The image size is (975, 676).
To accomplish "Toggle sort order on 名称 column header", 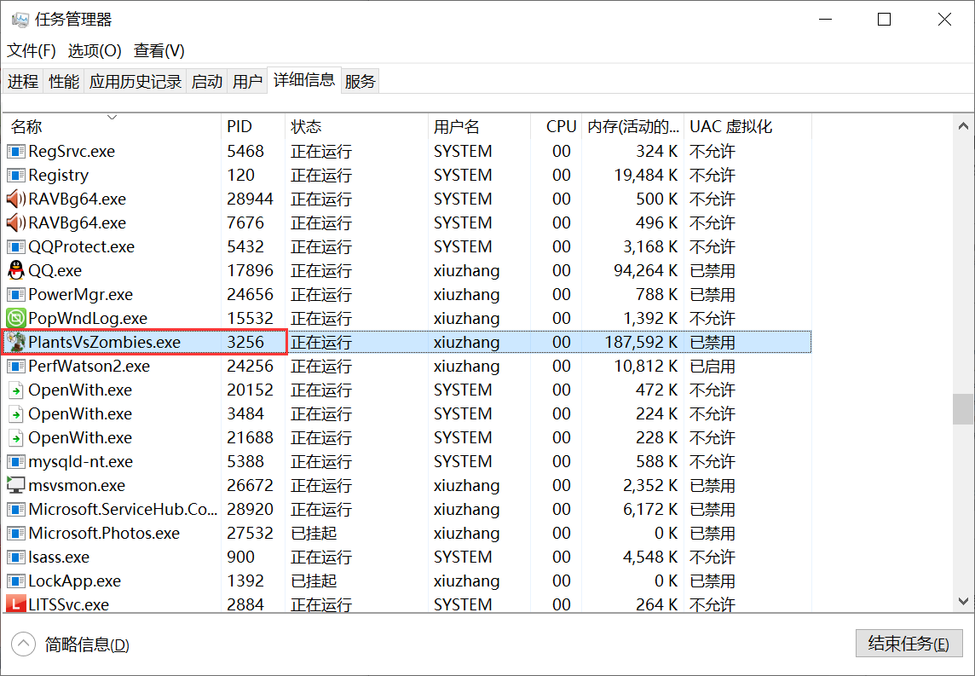I will click(x=112, y=126).
